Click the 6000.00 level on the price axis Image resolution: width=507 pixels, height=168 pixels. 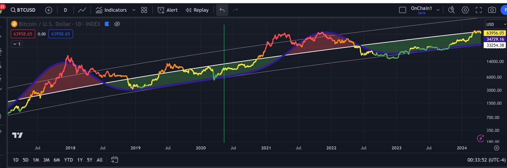click(x=494, y=77)
